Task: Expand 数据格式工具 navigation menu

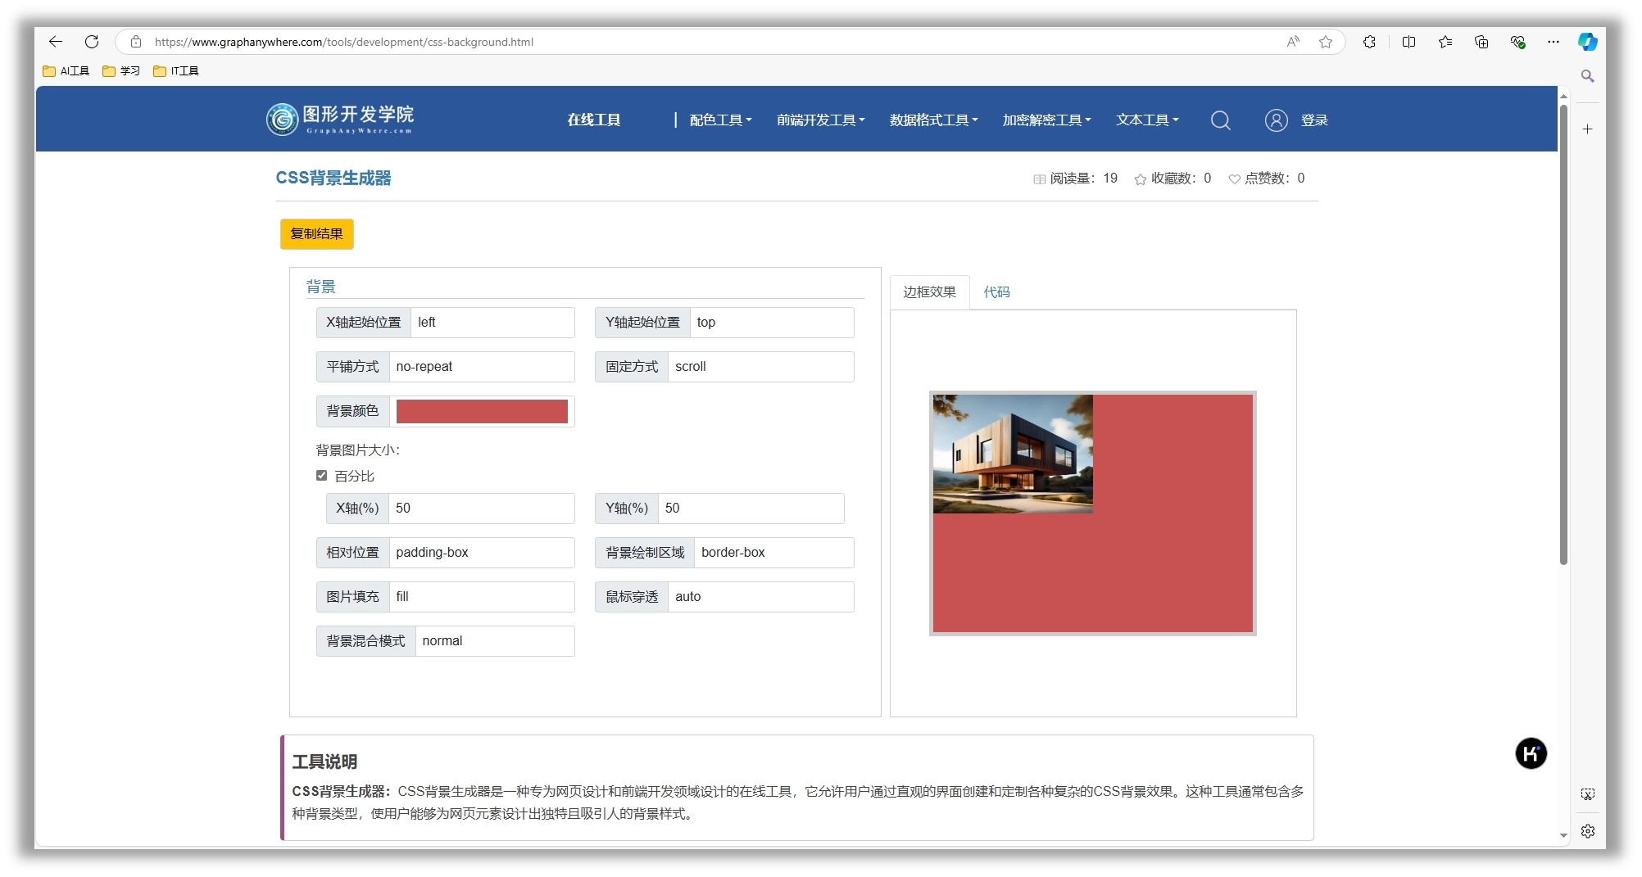Action: [x=933, y=120]
